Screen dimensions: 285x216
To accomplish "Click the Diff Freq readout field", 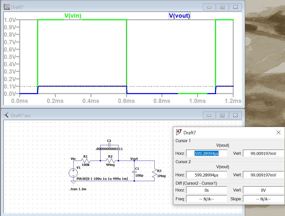I will pyautogui.click(x=206, y=199).
